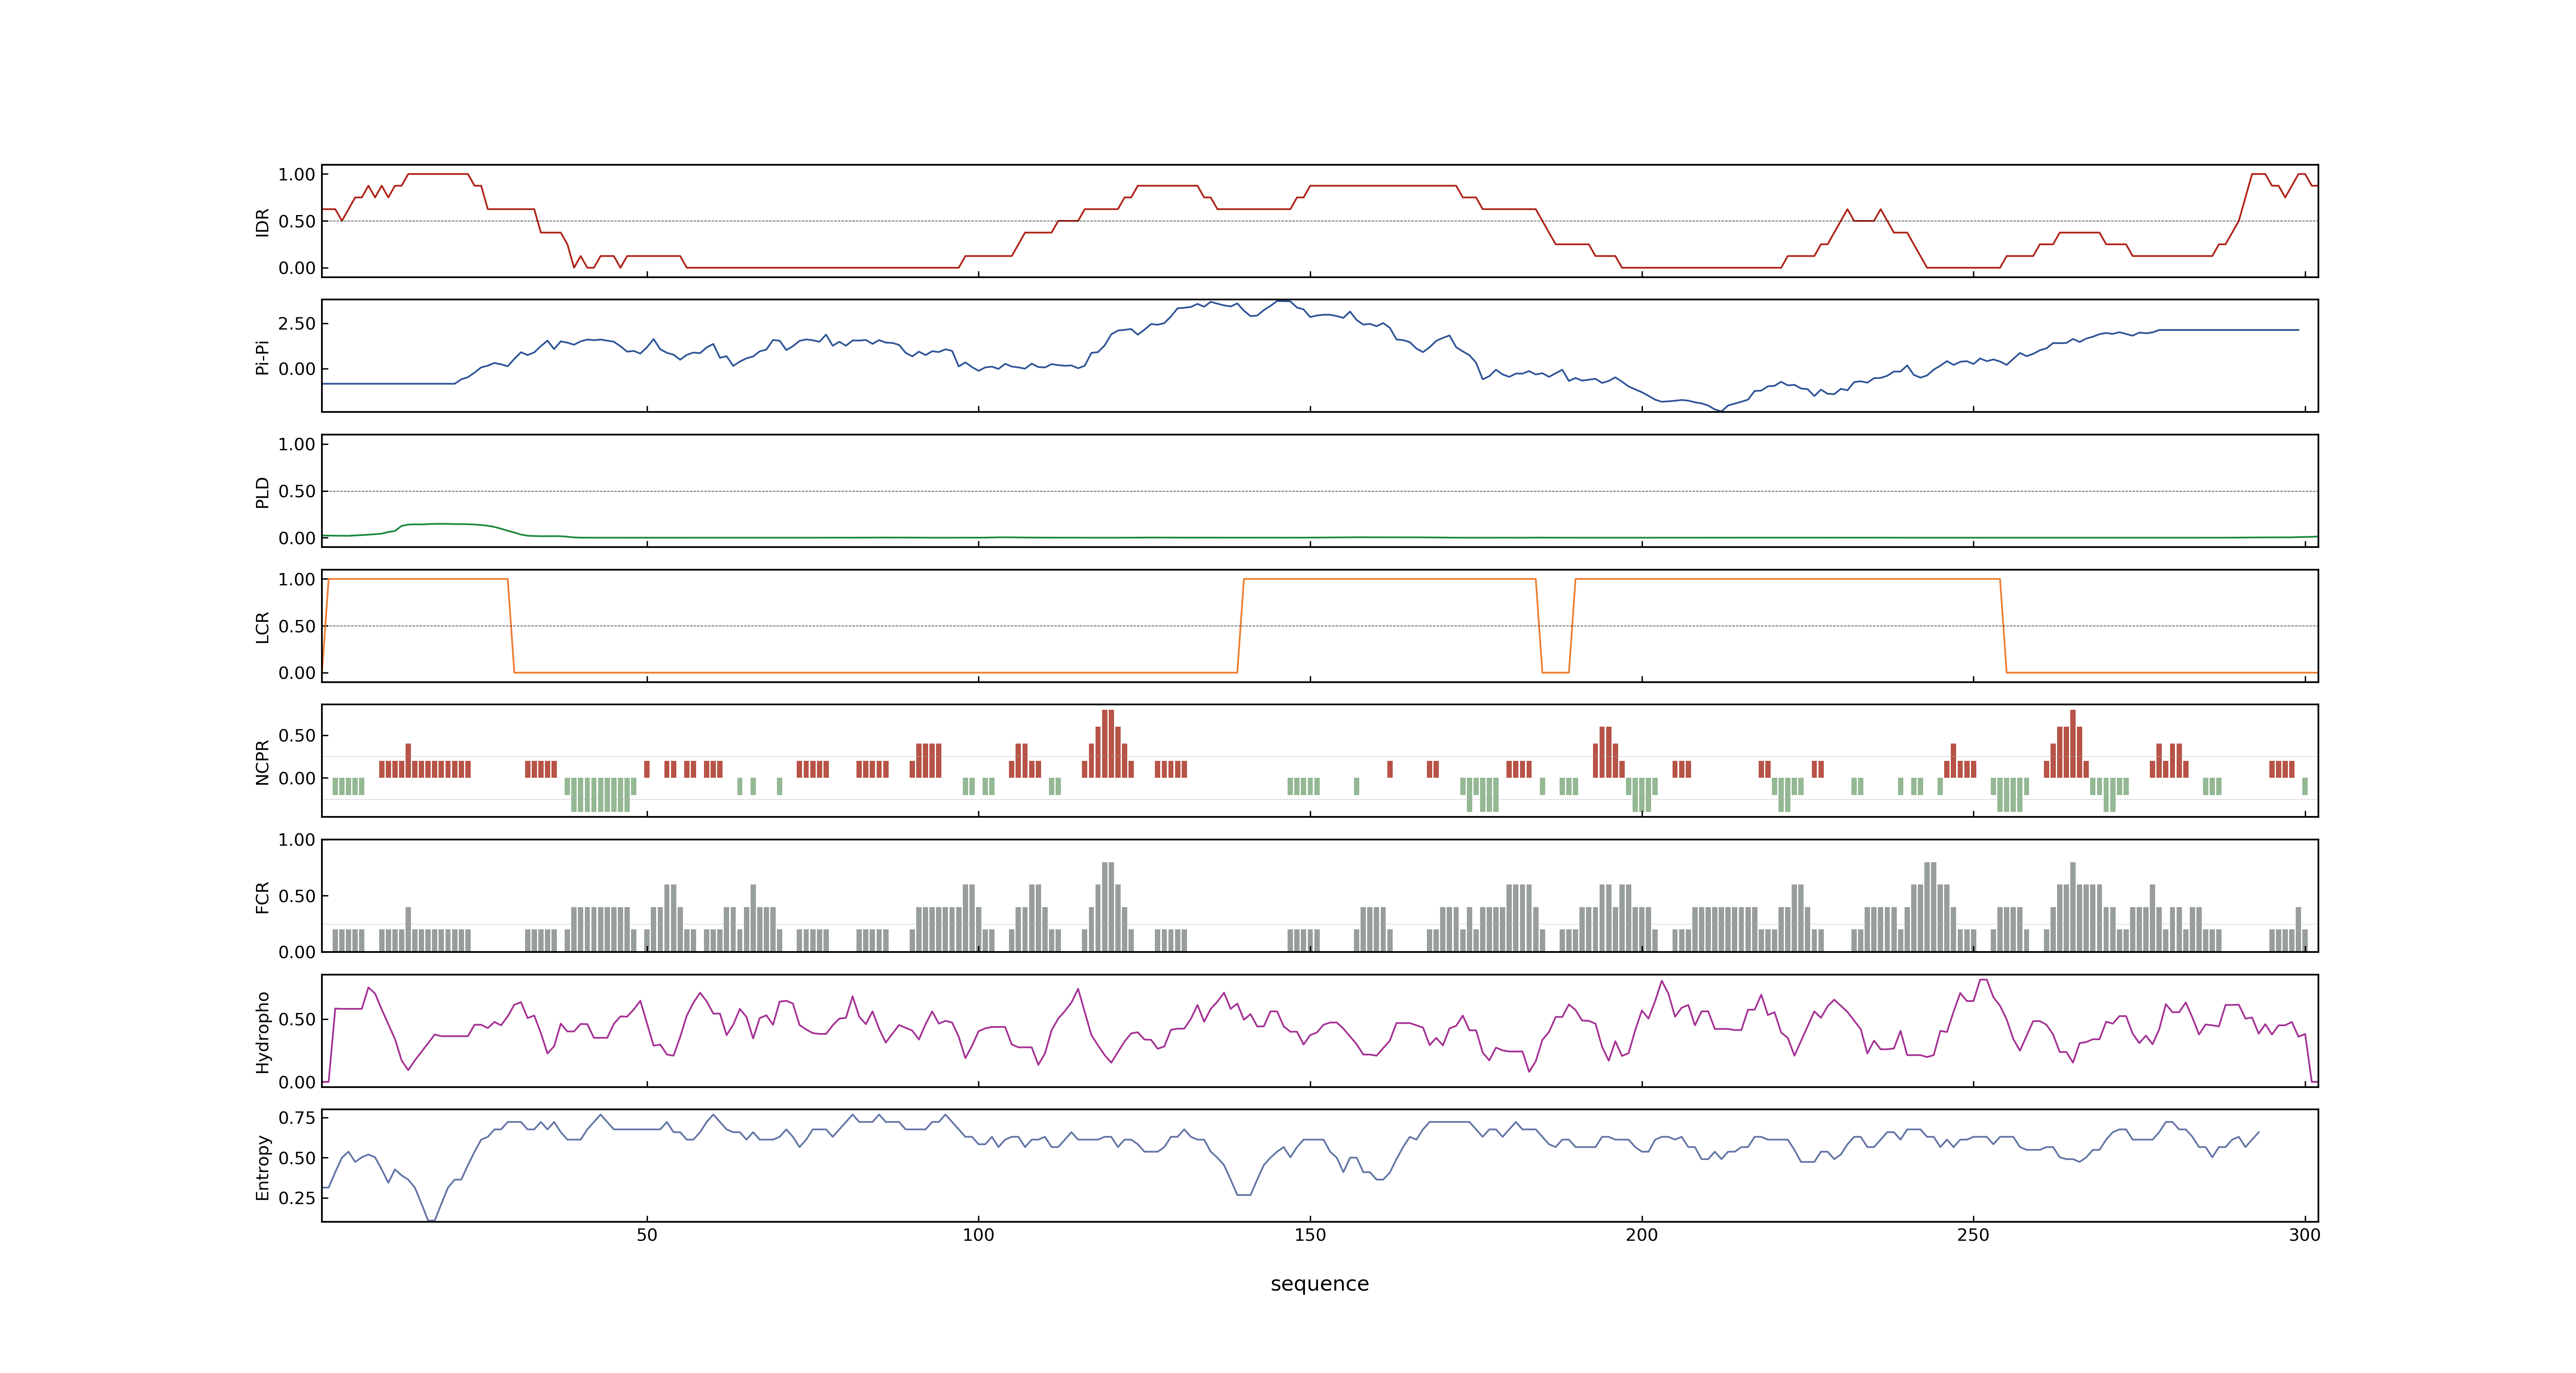This screenshot has width=2576, height=1373.
Task: Click x-axis tick label 150
Action: coord(1310,1235)
